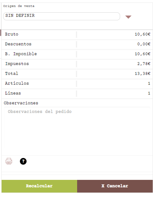Image resolution: width=153 pixels, height=197 pixels.
Task: Click the Impuestos amount 2,78€
Action: pyautogui.click(x=144, y=64)
